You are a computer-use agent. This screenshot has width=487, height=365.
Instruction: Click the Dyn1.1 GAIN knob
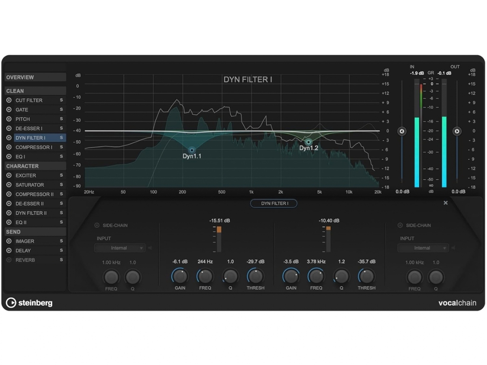(x=180, y=276)
